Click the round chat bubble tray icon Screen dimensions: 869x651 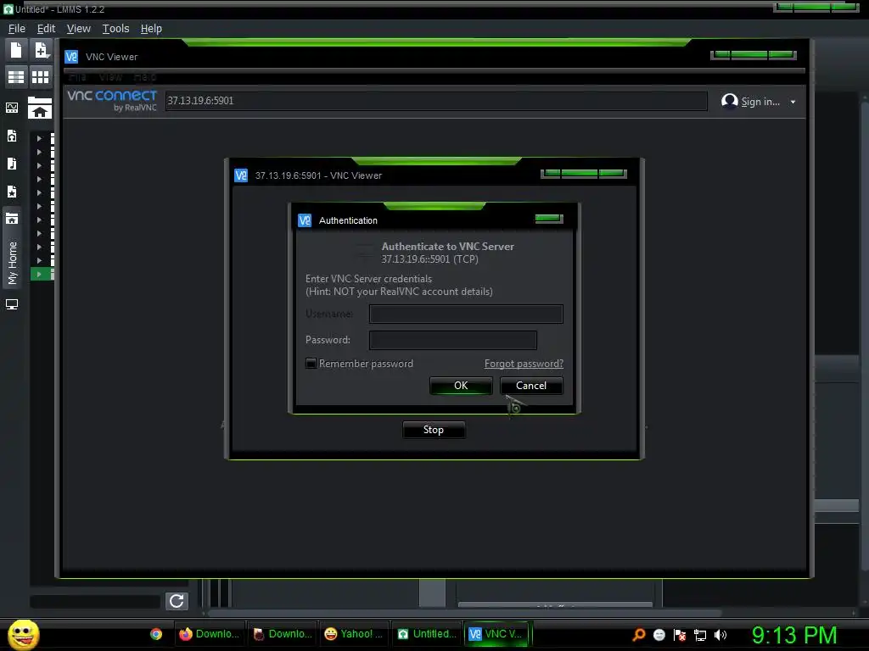coord(659,635)
